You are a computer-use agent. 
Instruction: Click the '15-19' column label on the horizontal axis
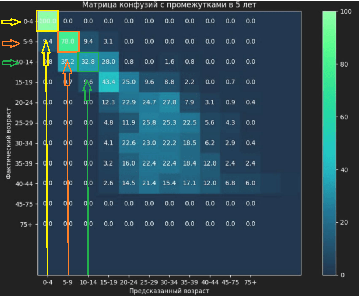[108, 282]
